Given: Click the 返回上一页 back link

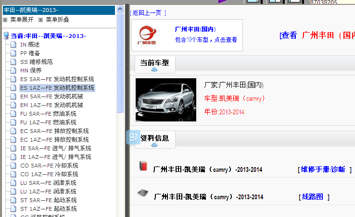Looking at the screenshot, I should tap(148, 13).
